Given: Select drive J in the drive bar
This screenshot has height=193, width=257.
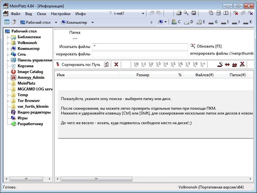Looking at the screenshot, I should (236, 22).
